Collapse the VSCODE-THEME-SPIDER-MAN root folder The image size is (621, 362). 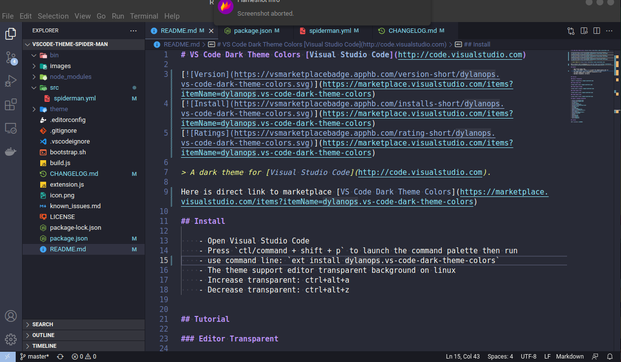[x=83, y=44]
